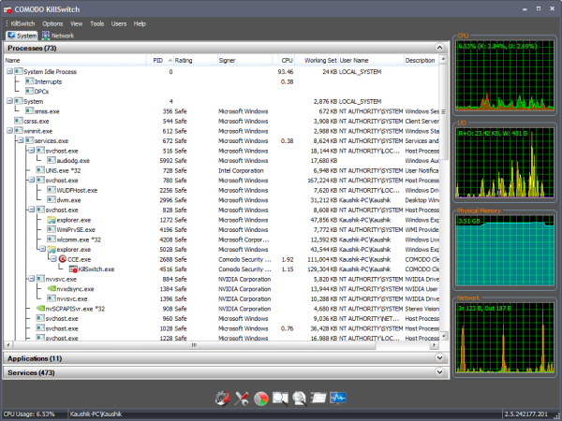Click the performance monitor icon in bottom toolbar
Screen dimensions: 562x421
pos(338,397)
